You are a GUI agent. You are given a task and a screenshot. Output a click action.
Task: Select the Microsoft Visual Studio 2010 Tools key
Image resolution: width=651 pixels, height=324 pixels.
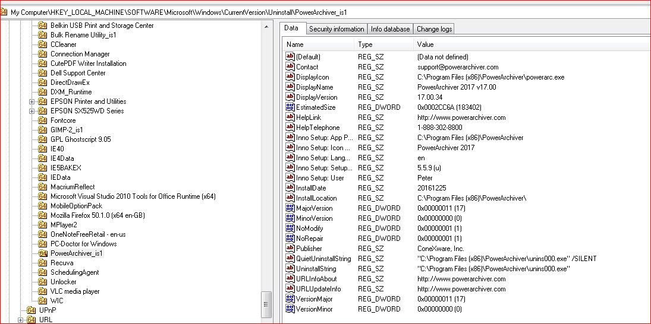pyautogui.click(x=133, y=196)
